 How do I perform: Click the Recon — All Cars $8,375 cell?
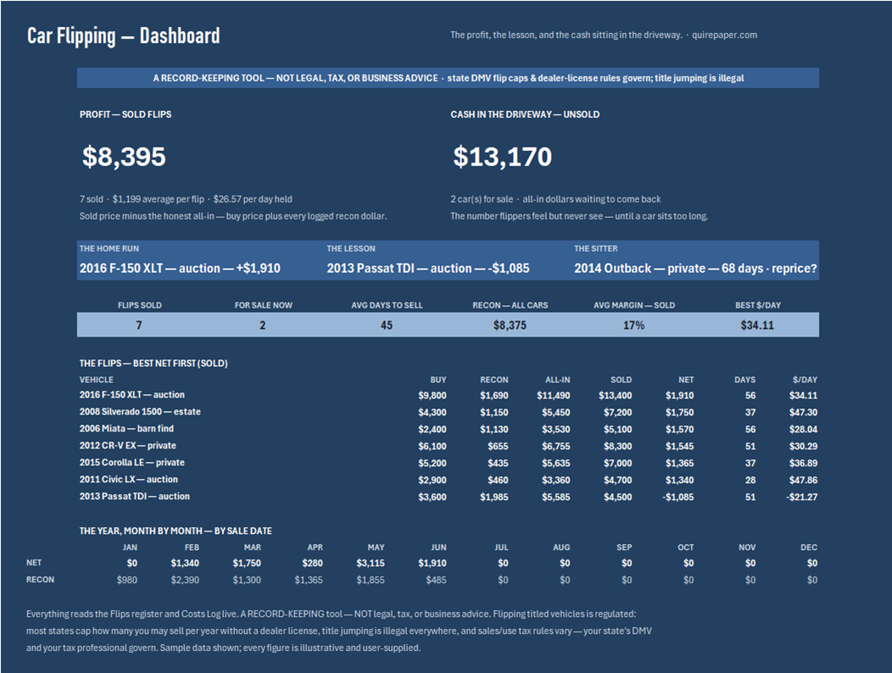(x=510, y=325)
